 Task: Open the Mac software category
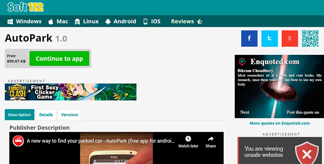[58, 22]
